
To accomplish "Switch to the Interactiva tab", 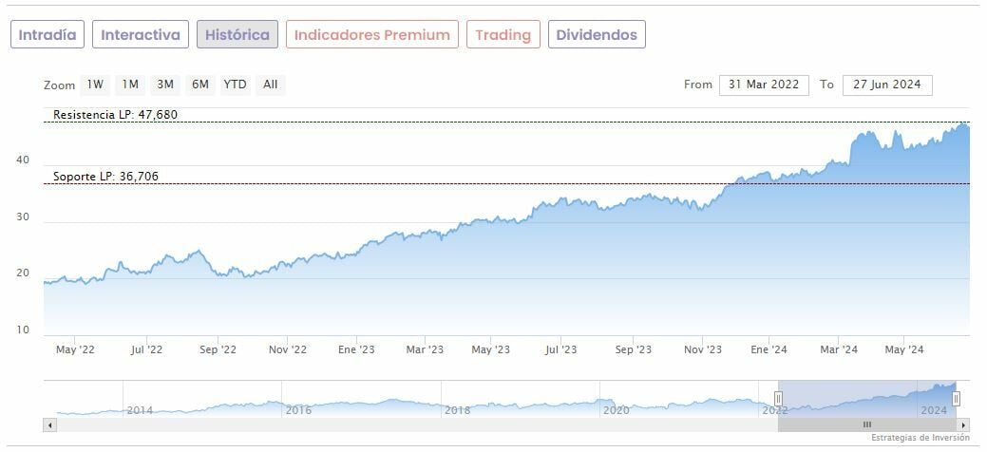I will click(x=141, y=35).
